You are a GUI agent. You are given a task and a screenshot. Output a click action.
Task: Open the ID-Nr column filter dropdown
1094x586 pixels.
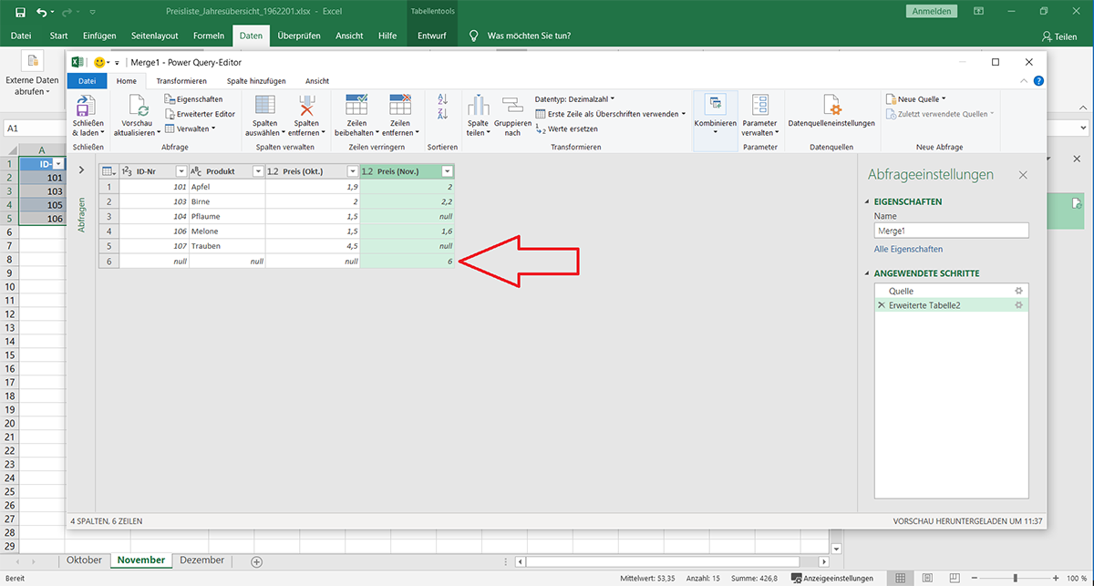point(181,171)
